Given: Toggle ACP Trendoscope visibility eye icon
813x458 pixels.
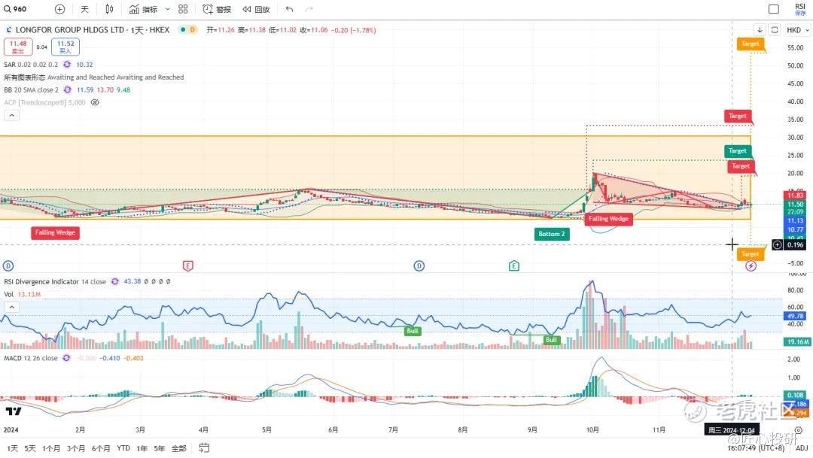Looking at the screenshot, I should tap(95, 102).
